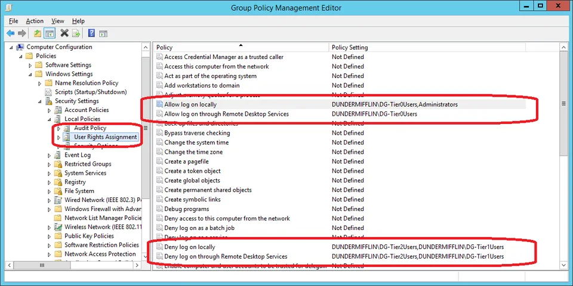Viewport: 573px width, 286px height.
Task: Select Create symbolic links policy
Action: coord(192,200)
